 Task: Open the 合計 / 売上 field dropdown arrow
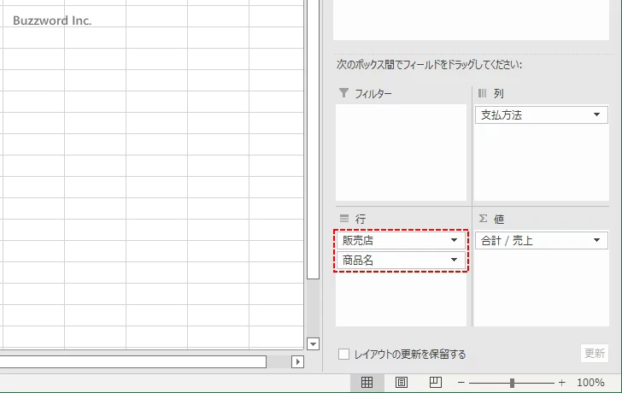click(x=596, y=240)
